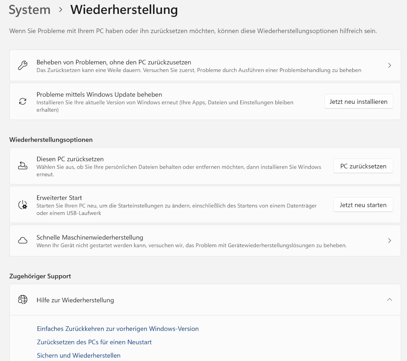This screenshot has width=407, height=361.
Task: Click the 'Jetzt neu starten' button
Action: (363, 205)
